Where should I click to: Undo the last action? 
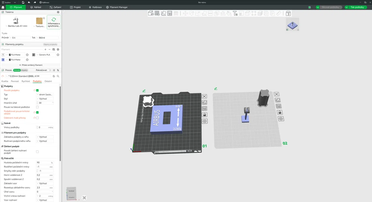point(29,2)
